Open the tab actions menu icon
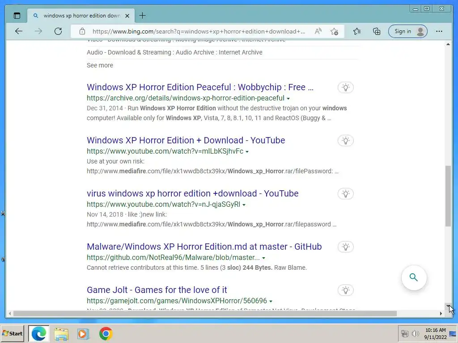 17,16
